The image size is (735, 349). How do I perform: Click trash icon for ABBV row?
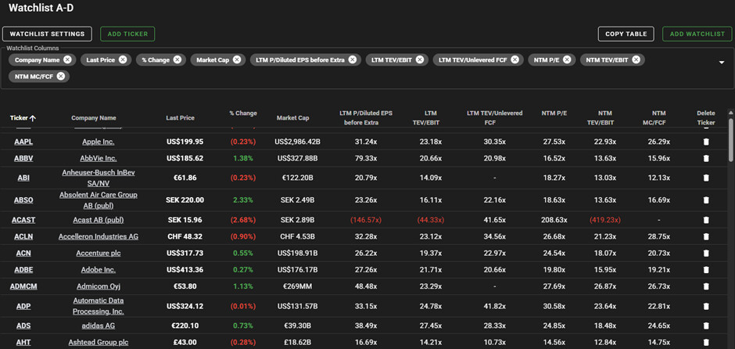click(x=706, y=158)
